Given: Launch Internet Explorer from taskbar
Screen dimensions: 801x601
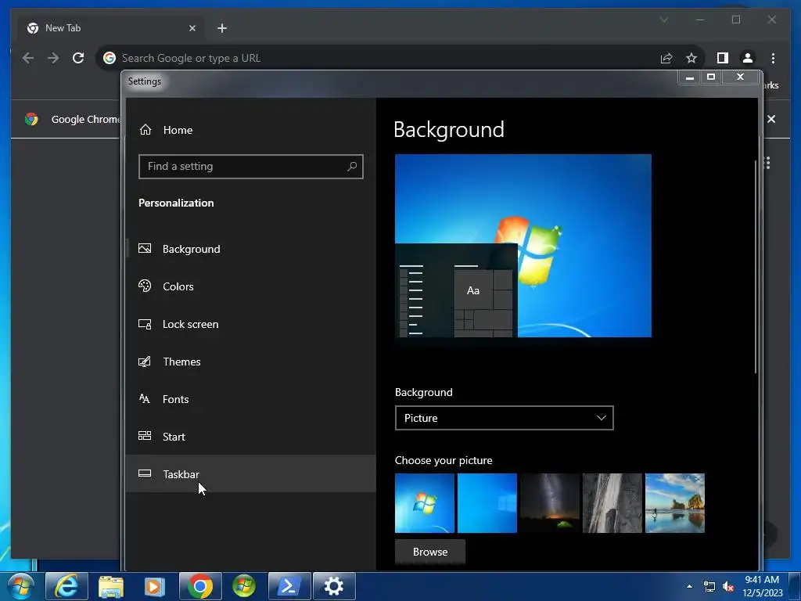Looking at the screenshot, I should pyautogui.click(x=66, y=585).
